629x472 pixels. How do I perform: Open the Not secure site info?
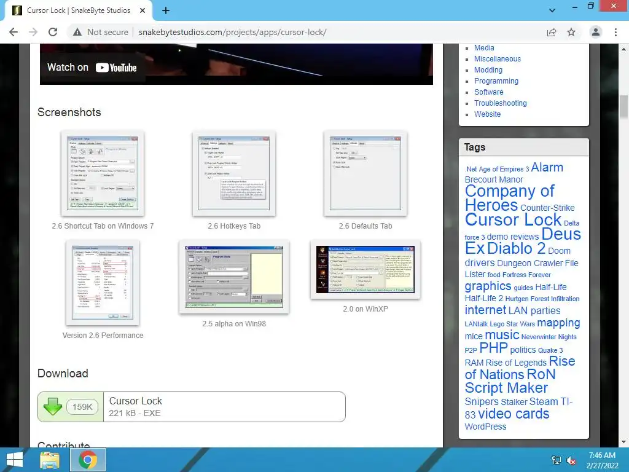101,32
